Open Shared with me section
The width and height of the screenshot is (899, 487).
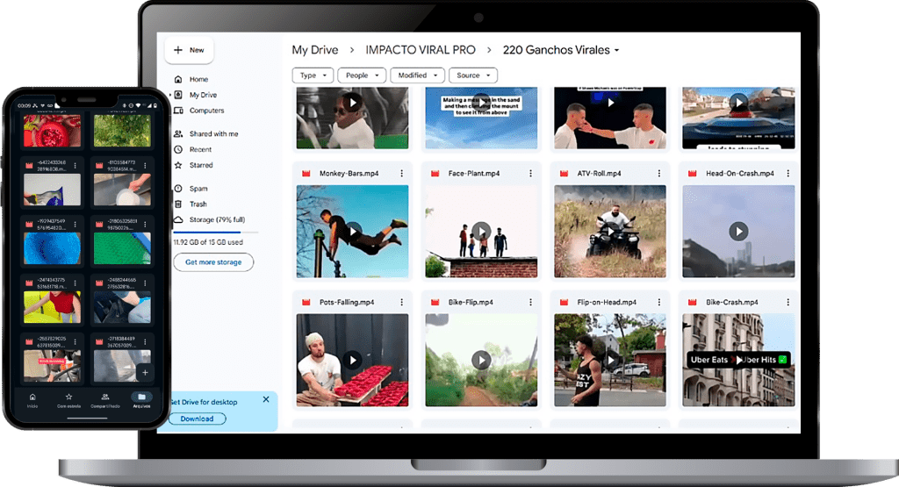[213, 133]
